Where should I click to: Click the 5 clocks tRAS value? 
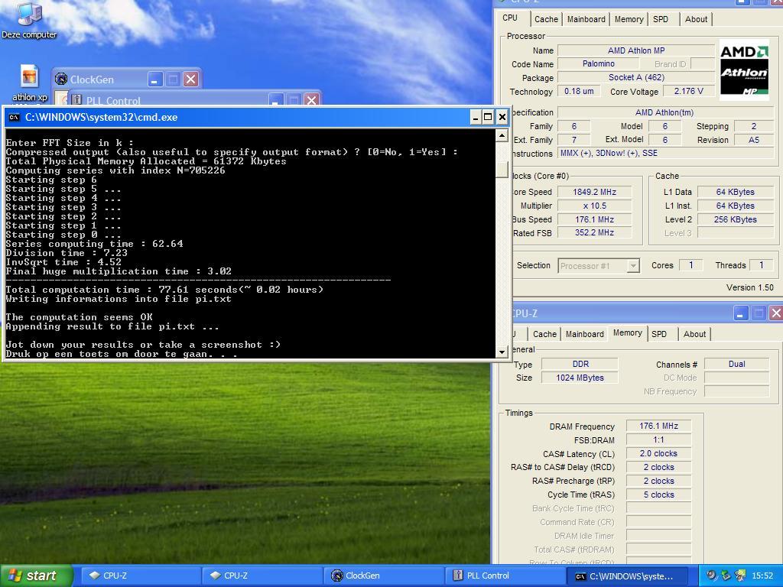pyautogui.click(x=658, y=495)
